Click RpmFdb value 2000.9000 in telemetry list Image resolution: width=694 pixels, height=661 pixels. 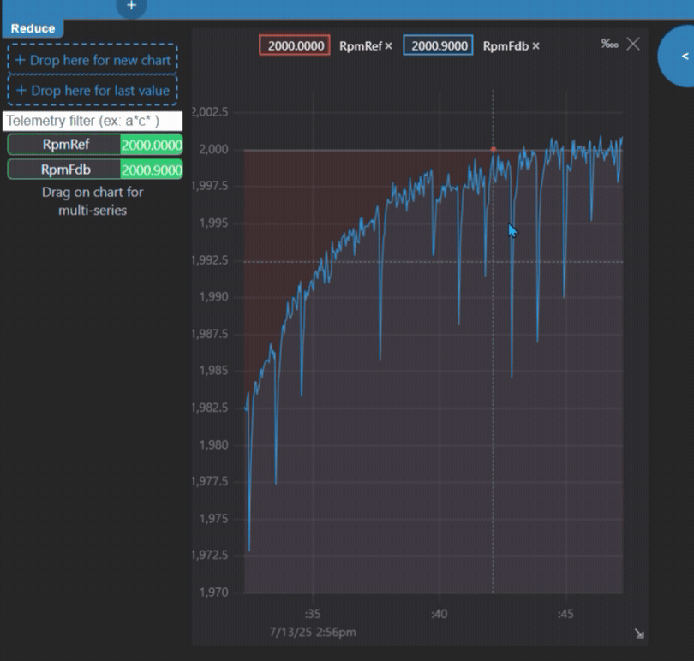coord(152,170)
